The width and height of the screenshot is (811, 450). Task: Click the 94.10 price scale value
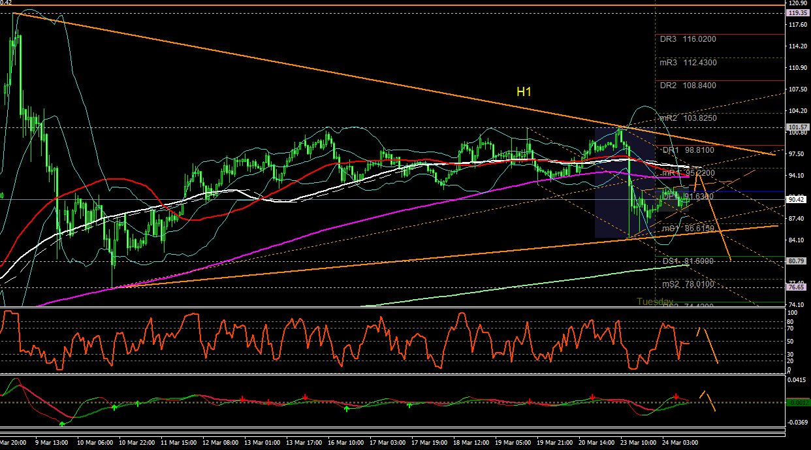[x=798, y=176]
